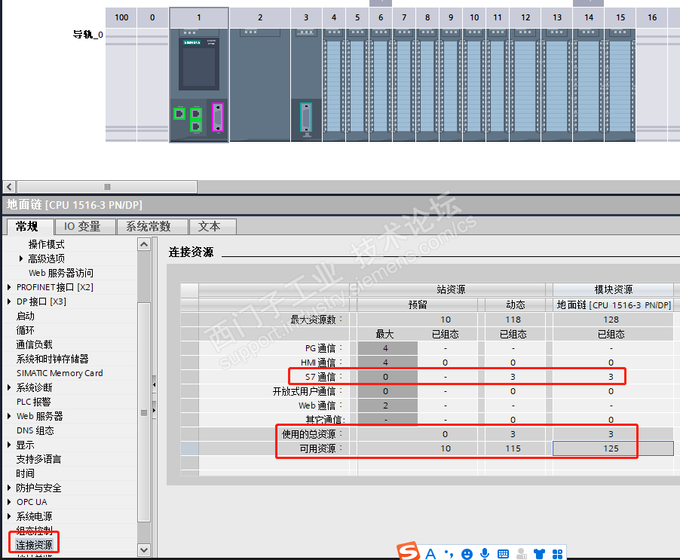The height and width of the screenshot is (560, 680).
Task: Click the 模块资源 column header
Action: (613, 289)
